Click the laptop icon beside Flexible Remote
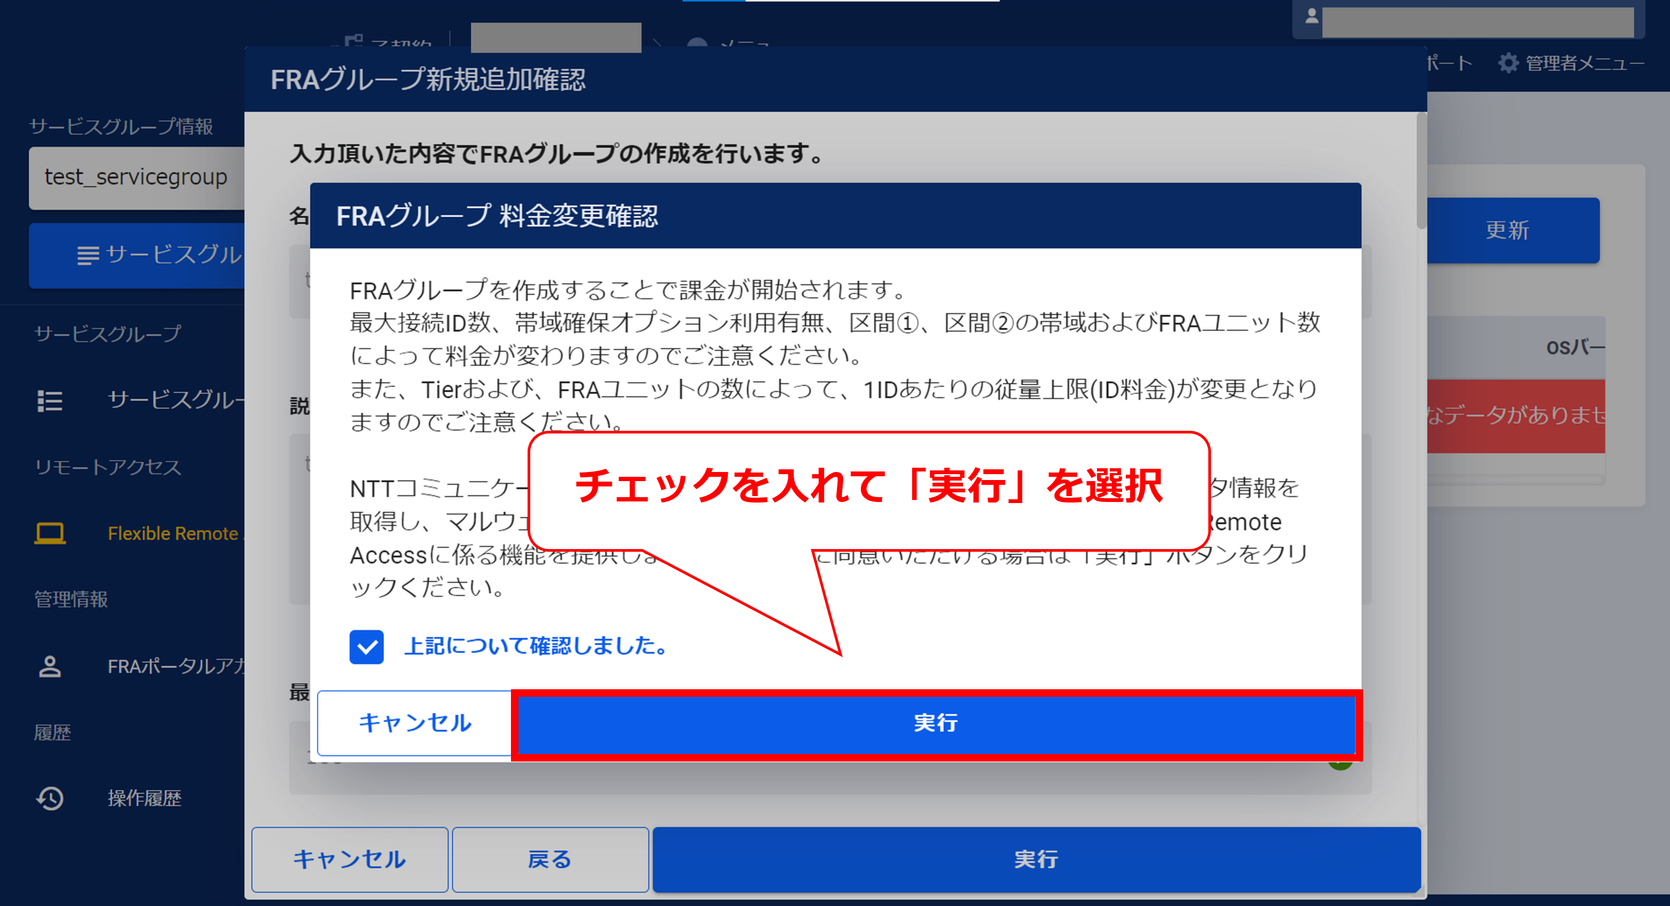Screen dimensions: 1670x906 tap(50, 533)
